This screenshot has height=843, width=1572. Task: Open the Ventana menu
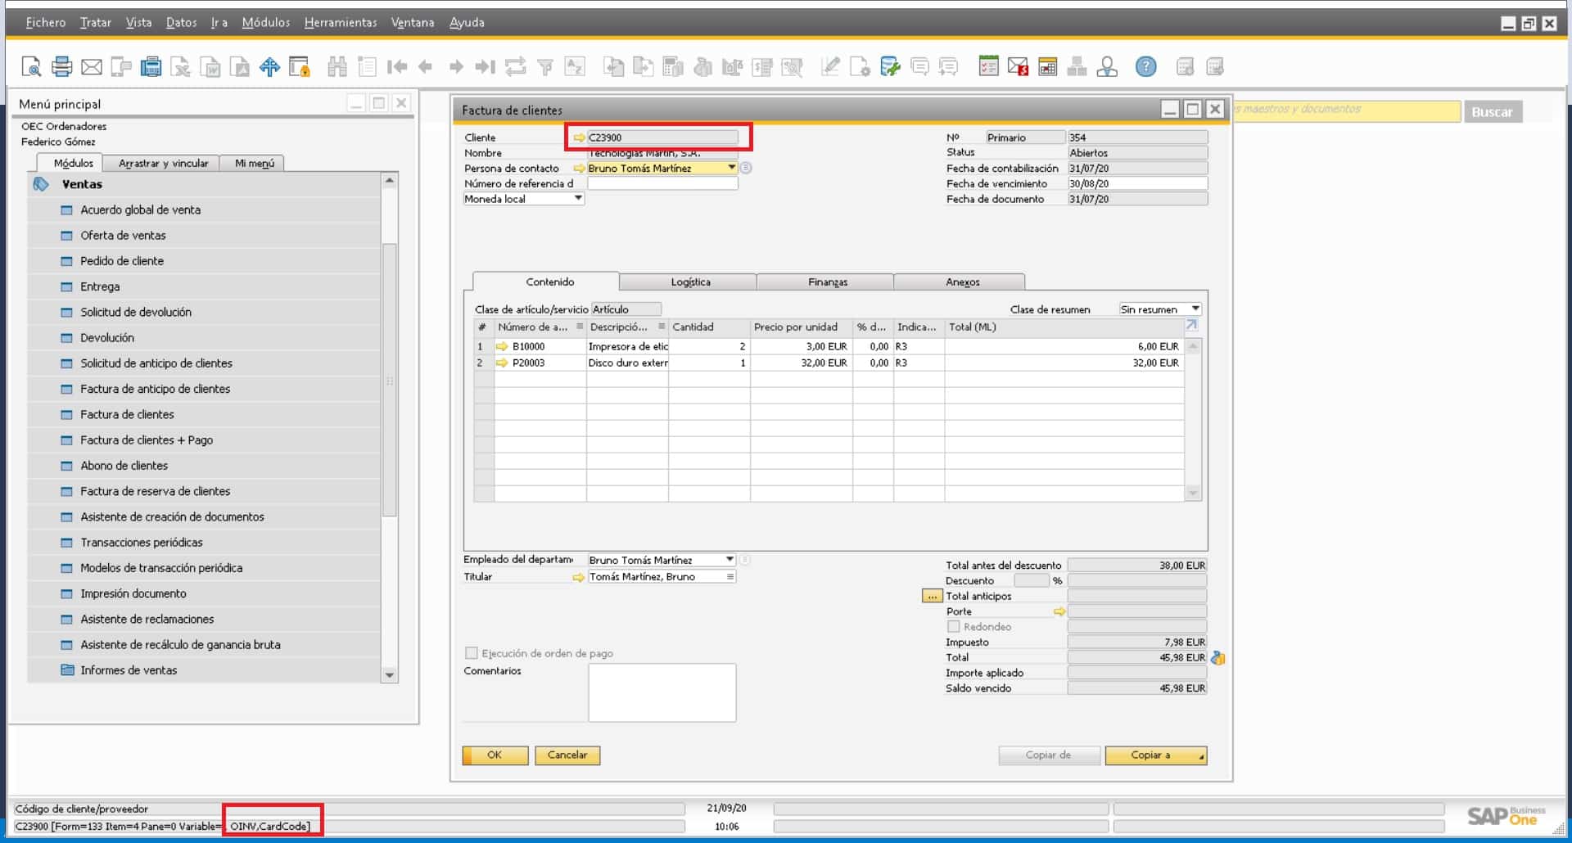pyautogui.click(x=413, y=23)
